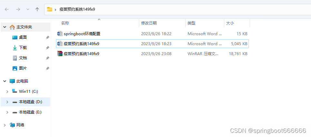Screen dimensions: 311x137
Task: Select the Word icon of 疫苗预约系统149fx9 document
Action: click(60, 44)
